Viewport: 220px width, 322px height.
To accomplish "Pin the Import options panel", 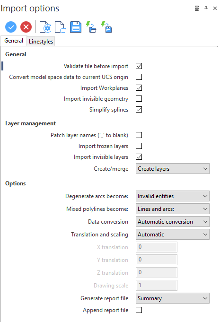I will [206, 8].
